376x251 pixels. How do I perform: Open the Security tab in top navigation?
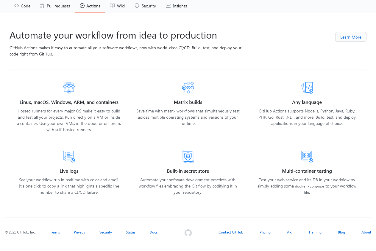coord(145,6)
